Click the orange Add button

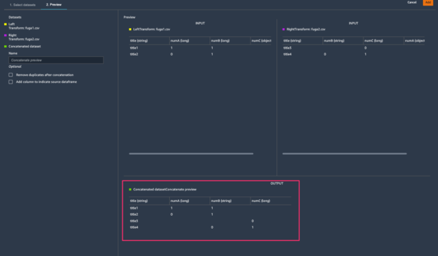pyautogui.click(x=428, y=2)
